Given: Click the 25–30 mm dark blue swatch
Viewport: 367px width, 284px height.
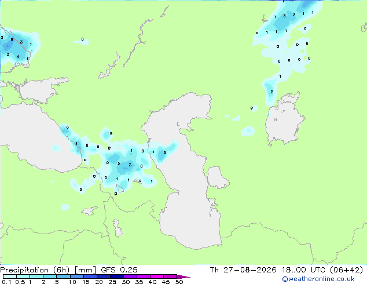Looking at the screenshot, I should coord(116,276).
